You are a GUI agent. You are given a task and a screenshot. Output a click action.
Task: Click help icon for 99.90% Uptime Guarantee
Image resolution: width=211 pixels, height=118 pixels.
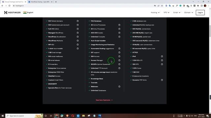pos(119,64)
